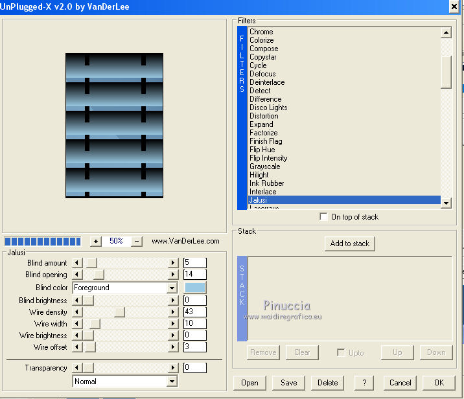Click the Wire density slider thumb
Viewport: 464px width, 399px height.
[119, 312]
